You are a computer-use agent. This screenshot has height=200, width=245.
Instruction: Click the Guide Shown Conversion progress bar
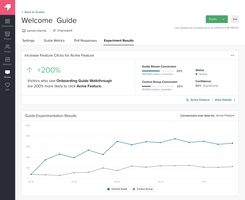coord(158,71)
